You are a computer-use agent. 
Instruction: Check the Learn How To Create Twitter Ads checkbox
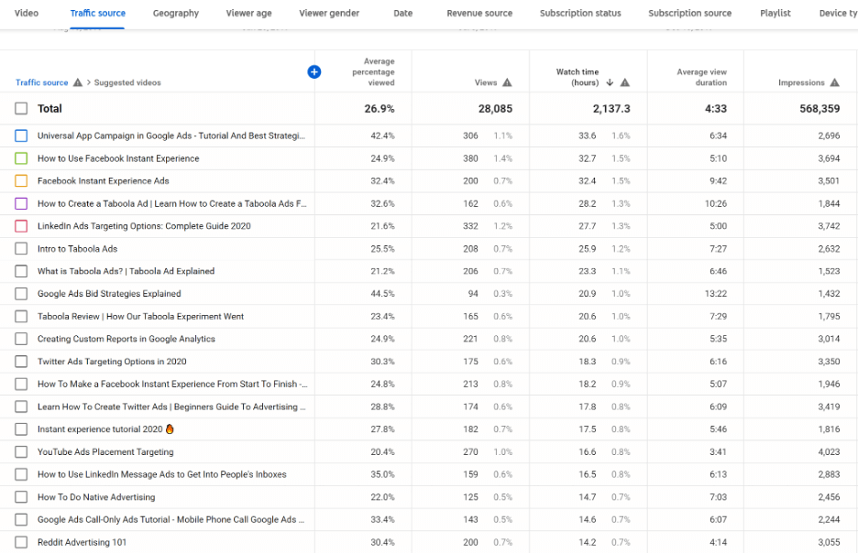coord(21,407)
